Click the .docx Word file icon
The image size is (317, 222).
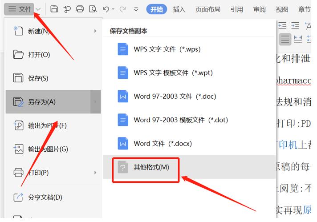tap(123, 144)
